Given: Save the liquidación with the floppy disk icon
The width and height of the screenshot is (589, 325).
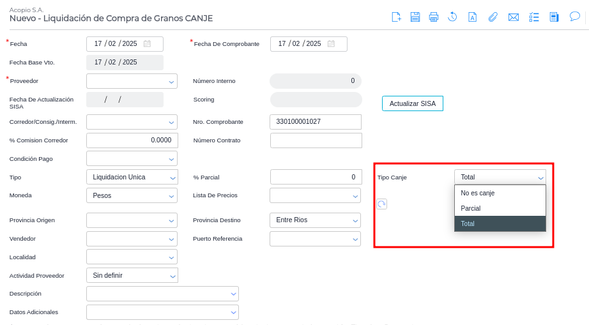Looking at the screenshot, I should [x=415, y=17].
